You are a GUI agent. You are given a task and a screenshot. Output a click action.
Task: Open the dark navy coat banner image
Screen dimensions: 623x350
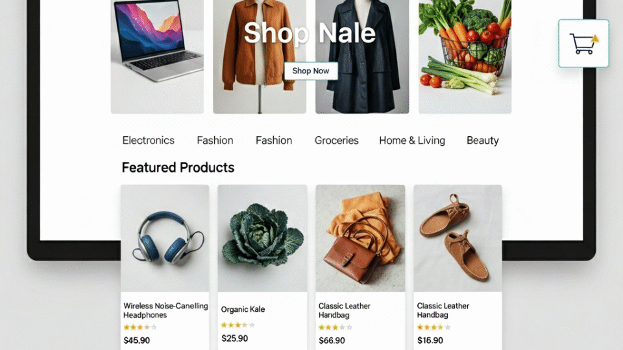tap(362, 57)
